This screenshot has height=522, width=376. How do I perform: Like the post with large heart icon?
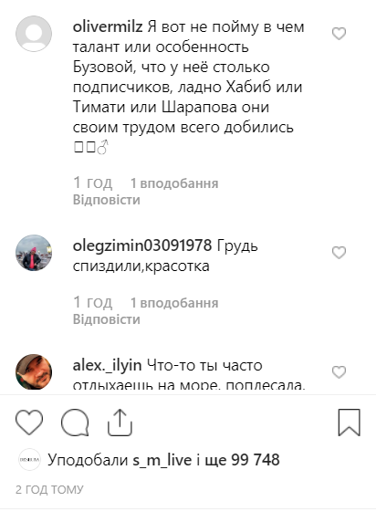[29, 423]
